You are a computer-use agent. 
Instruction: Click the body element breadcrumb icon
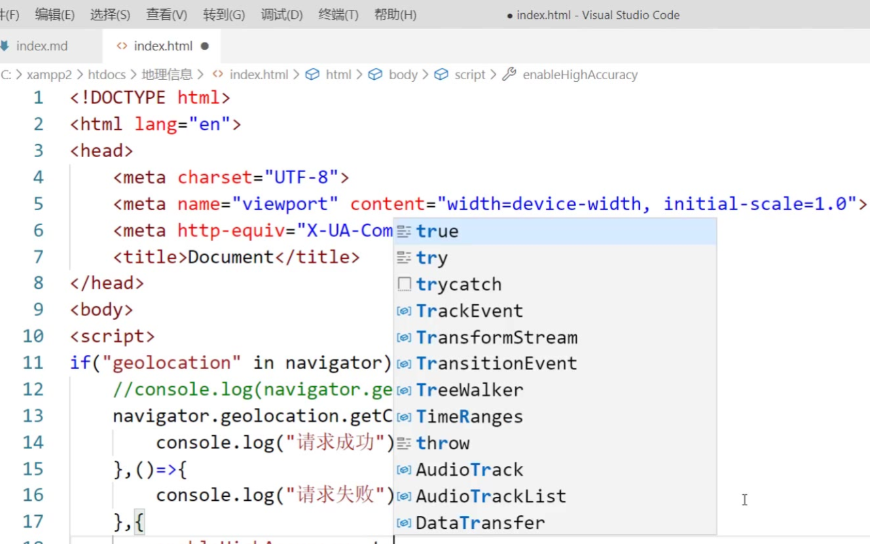tap(375, 75)
